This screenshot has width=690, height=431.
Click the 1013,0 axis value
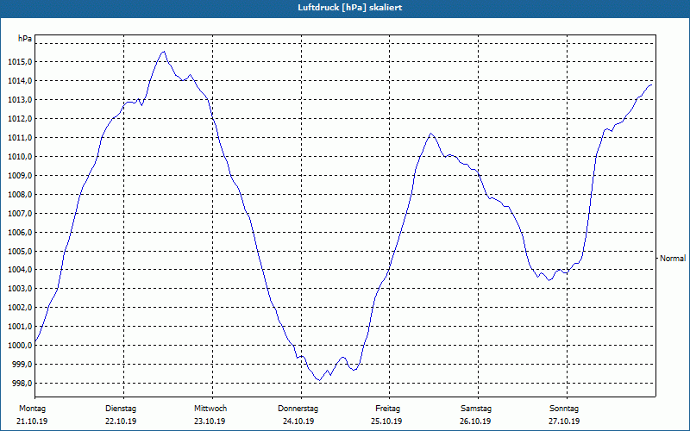(20, 100)
